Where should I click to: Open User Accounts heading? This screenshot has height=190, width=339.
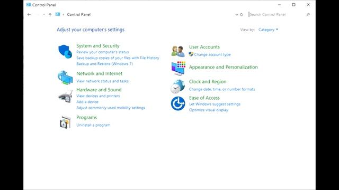tap(204, 47)
